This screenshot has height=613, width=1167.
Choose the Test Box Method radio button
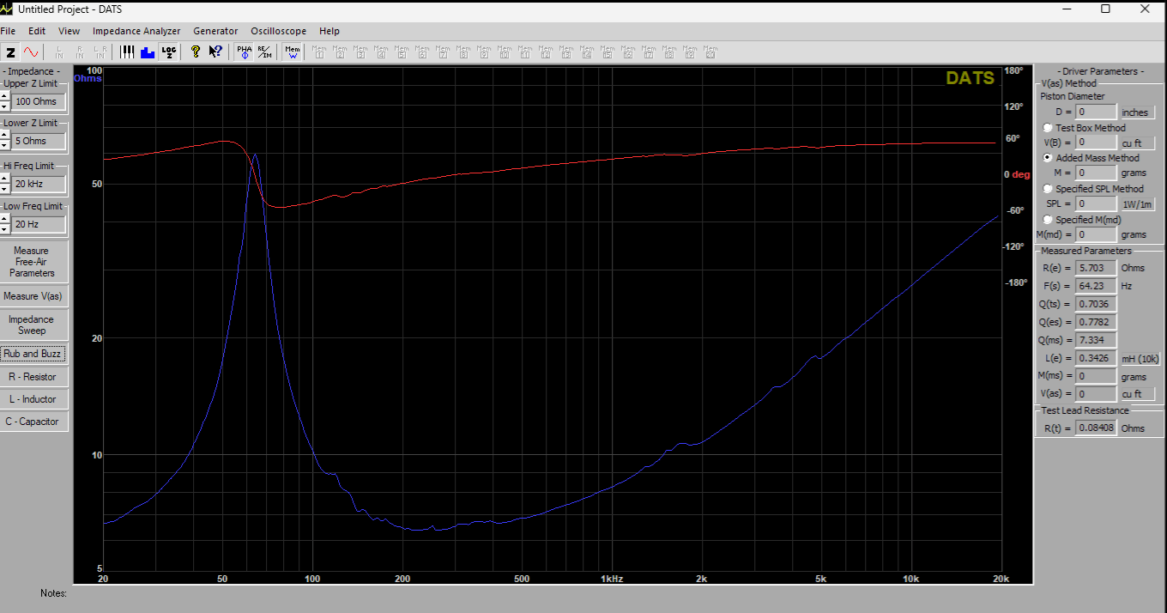point(1048,128)
